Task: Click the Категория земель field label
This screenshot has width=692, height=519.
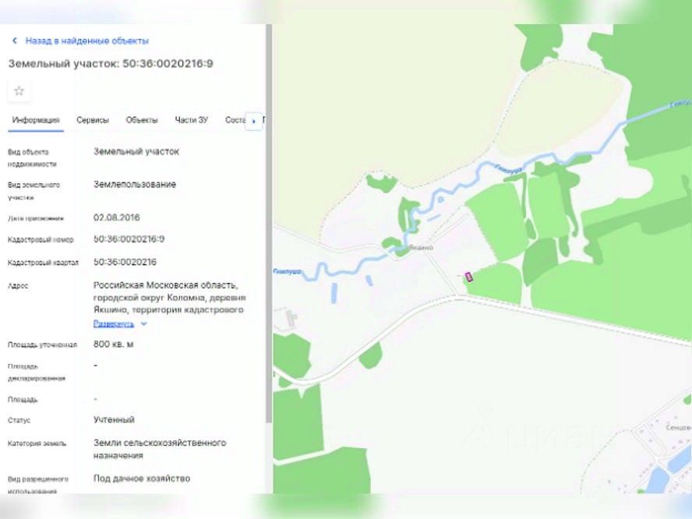Action: 37,443
